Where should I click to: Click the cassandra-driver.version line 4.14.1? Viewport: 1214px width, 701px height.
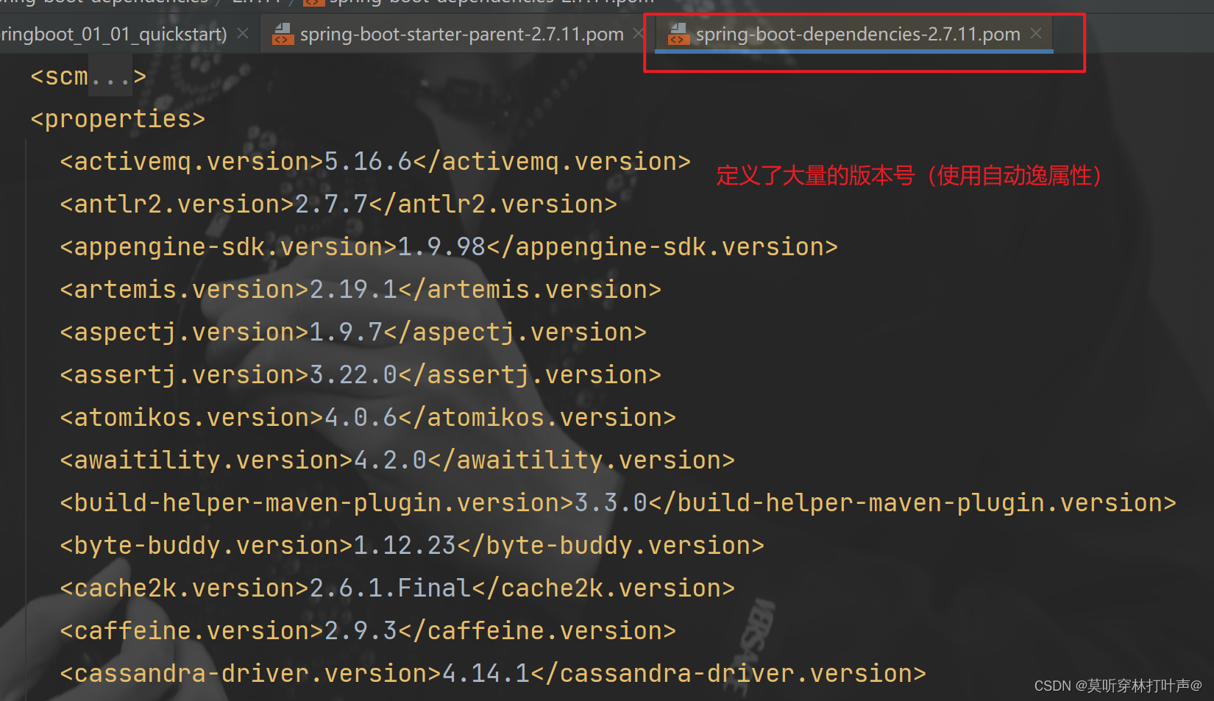coord(493,673)
